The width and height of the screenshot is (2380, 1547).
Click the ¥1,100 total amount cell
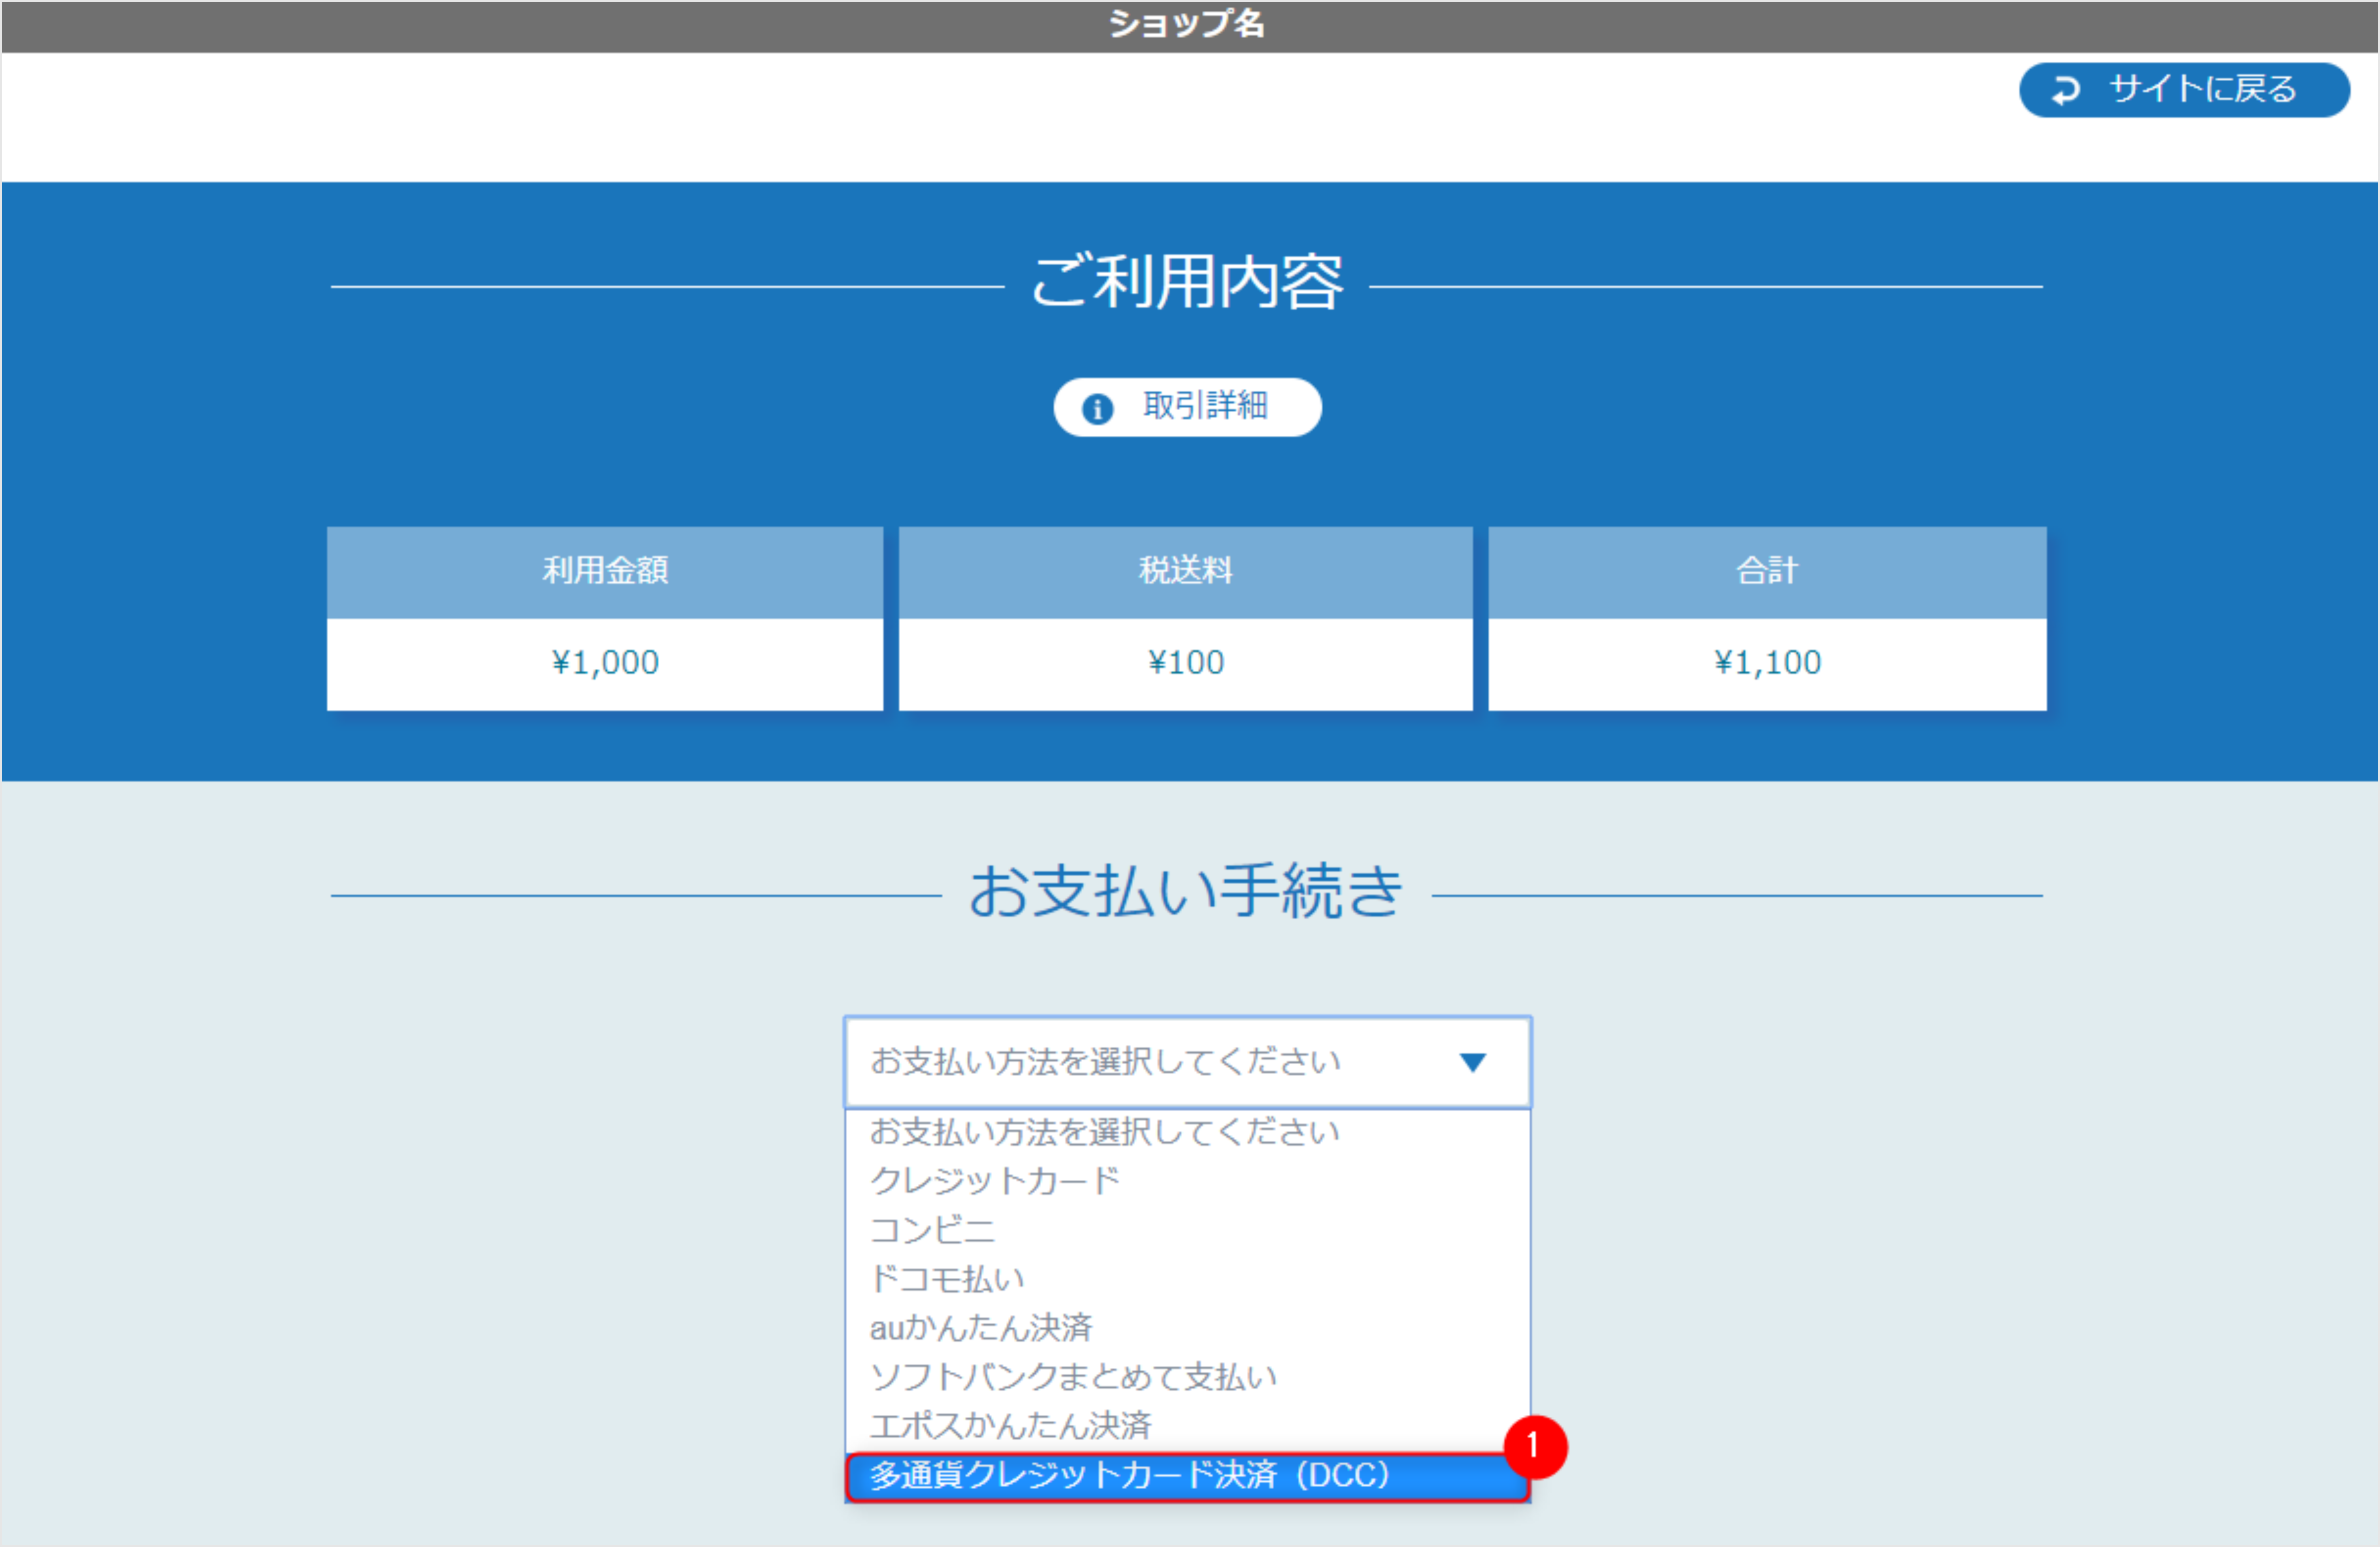point(1766,661)
